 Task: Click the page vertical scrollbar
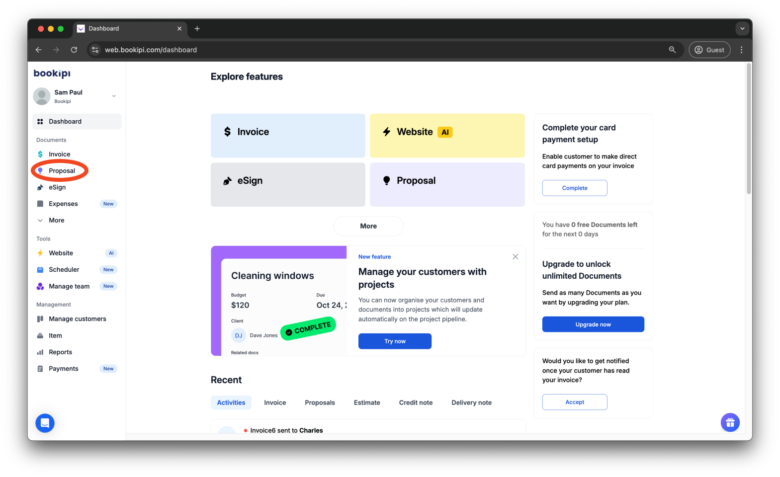749,129
